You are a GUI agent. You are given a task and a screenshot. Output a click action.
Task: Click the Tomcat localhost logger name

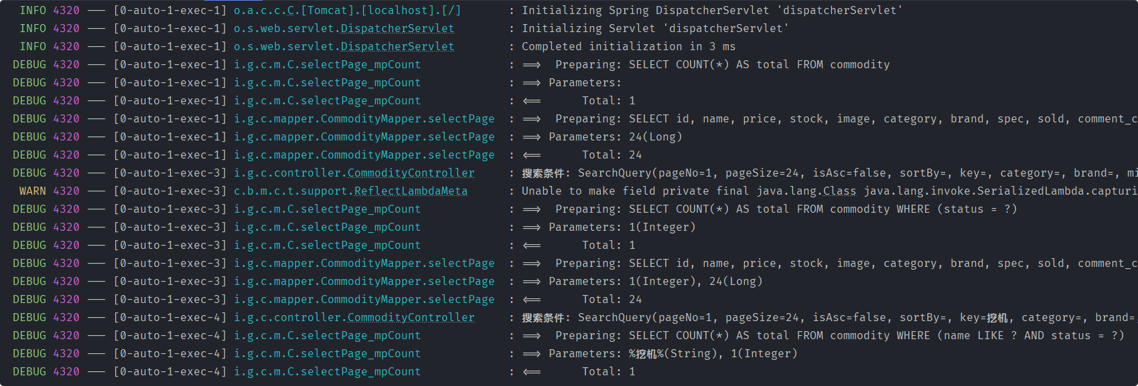(347, 11)
